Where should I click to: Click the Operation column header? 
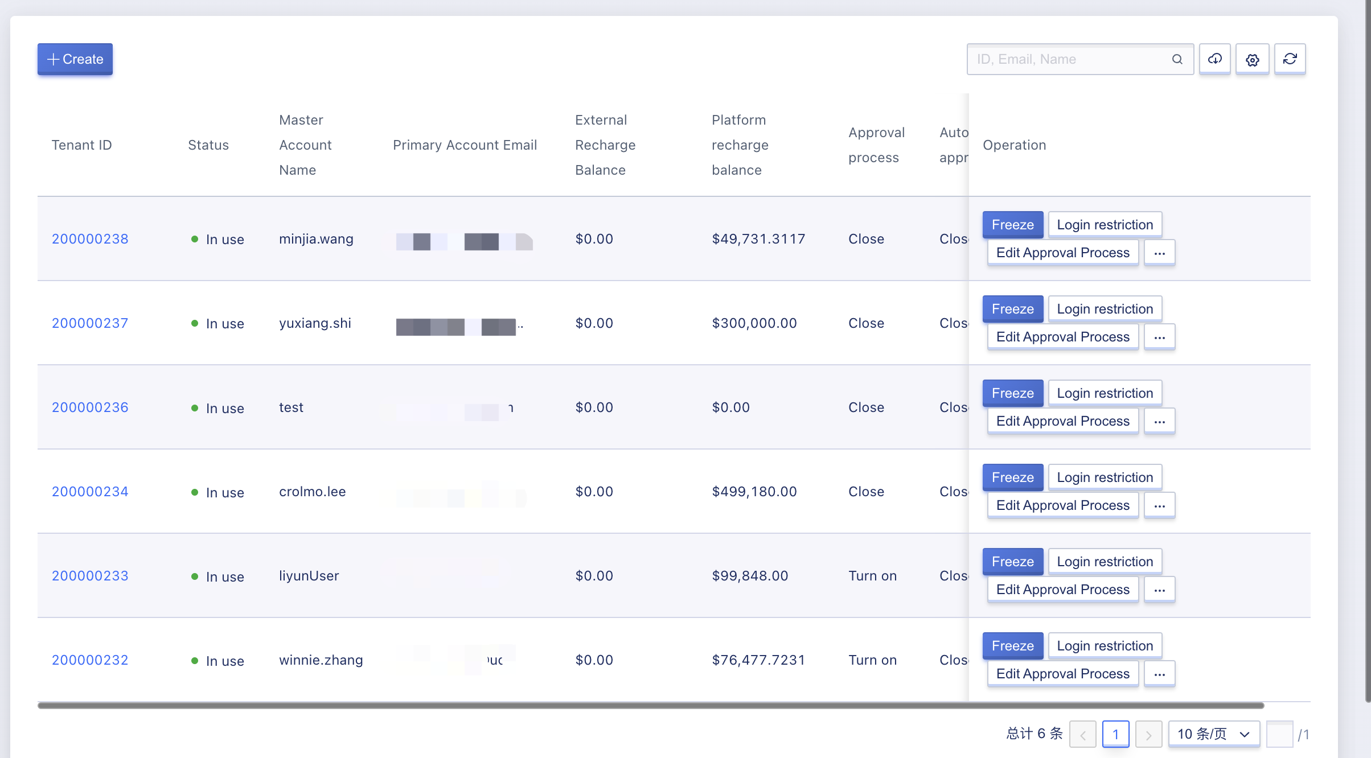[x=1015, y=145]
